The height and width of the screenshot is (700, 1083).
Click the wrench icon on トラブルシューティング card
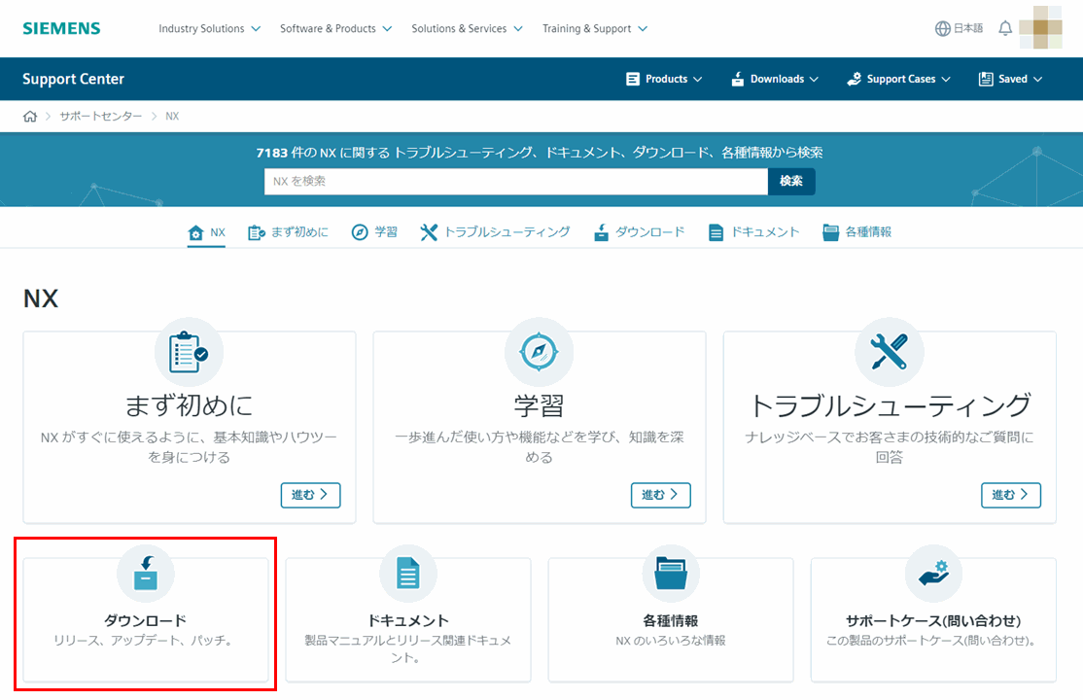[x=889, y=352]
